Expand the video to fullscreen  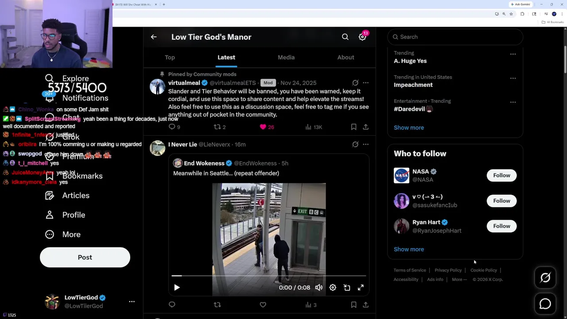click(361, 288)
